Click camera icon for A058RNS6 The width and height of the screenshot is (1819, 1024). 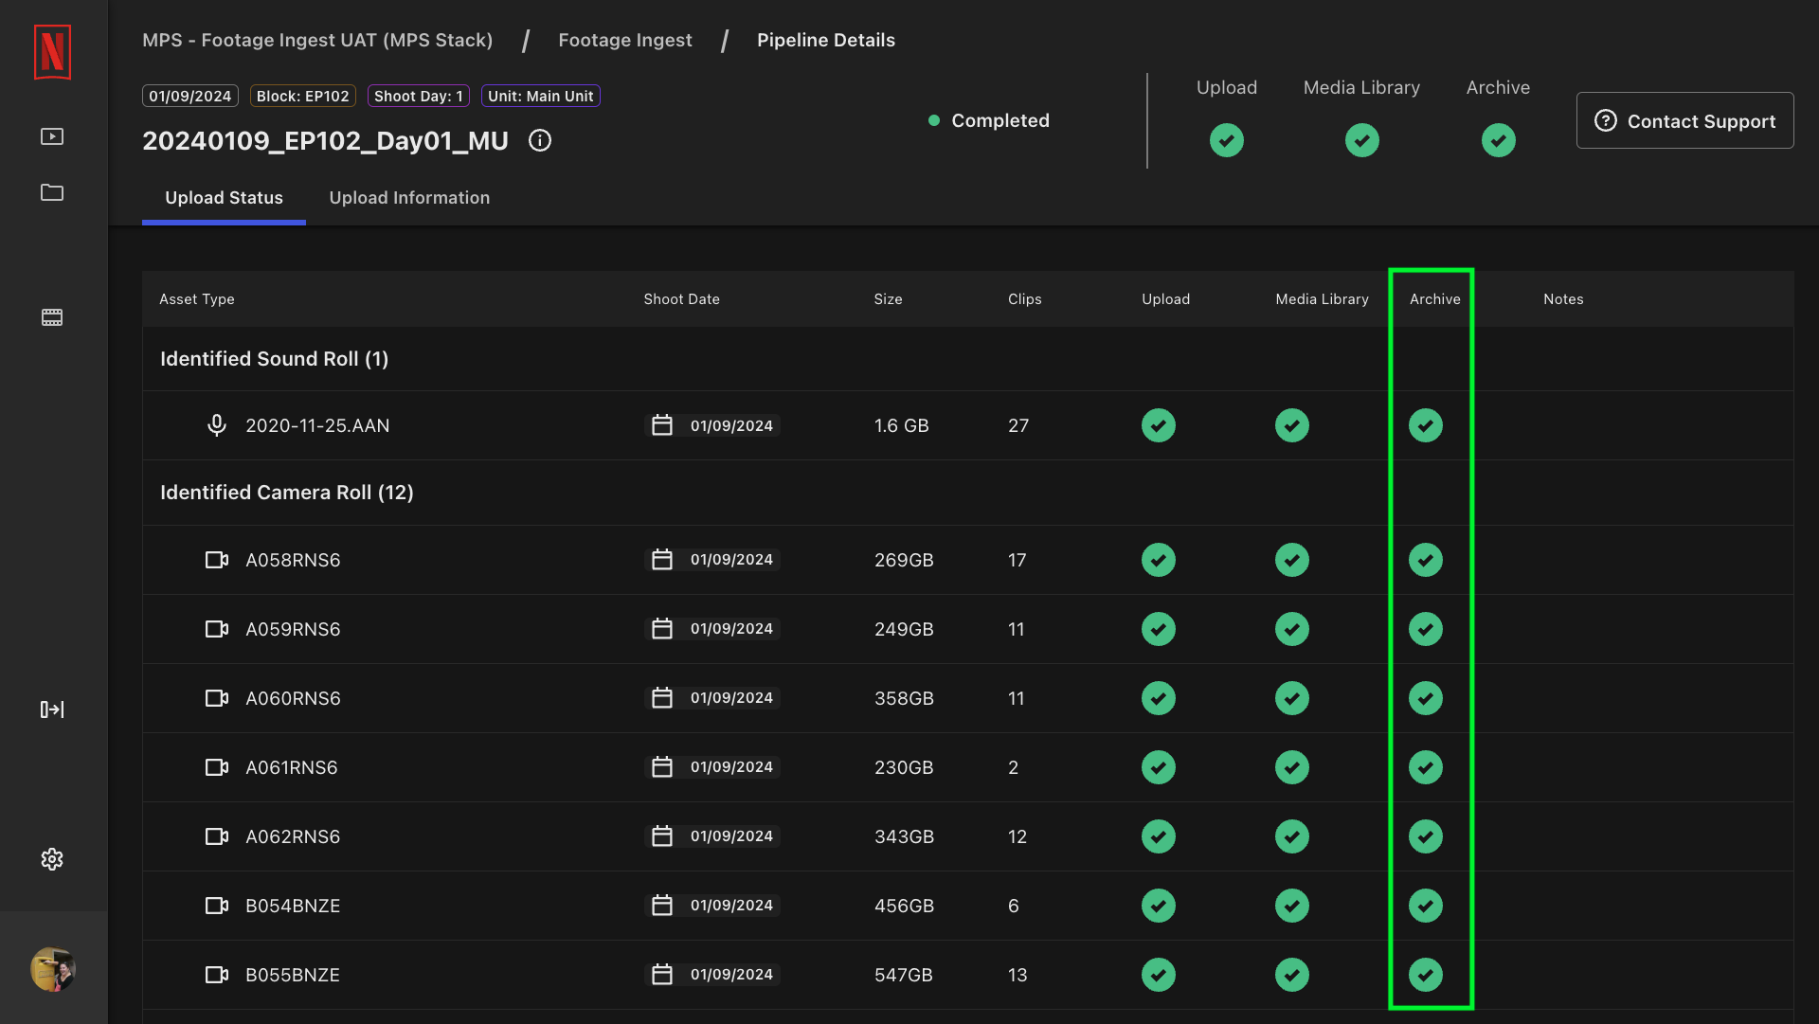[217, 560]
